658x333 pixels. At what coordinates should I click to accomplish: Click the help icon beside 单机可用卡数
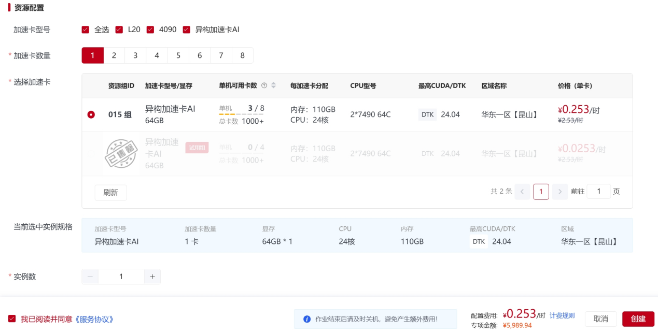(x=264, y=85)
